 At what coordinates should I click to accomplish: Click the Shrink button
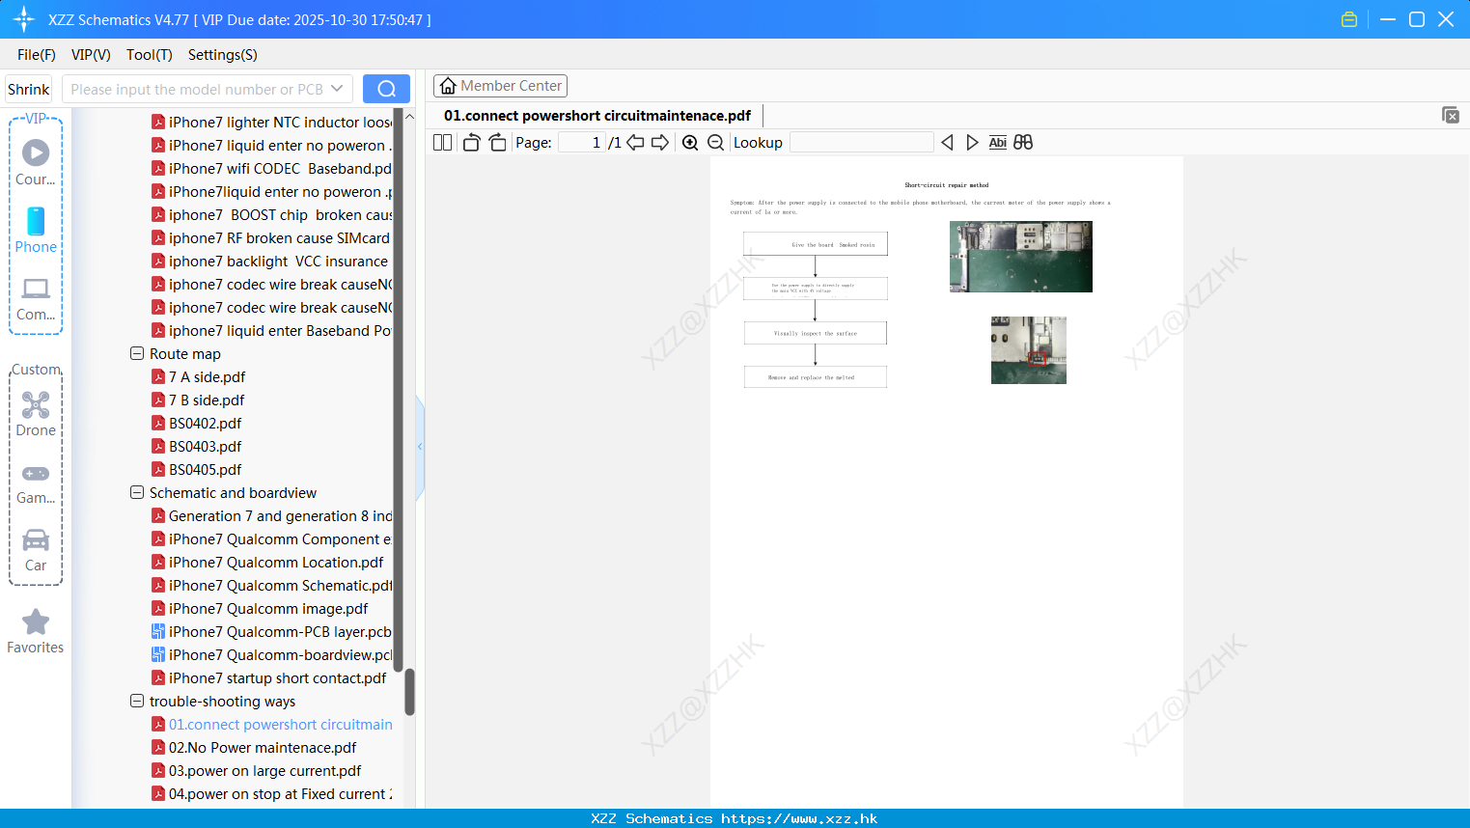[x=28, y=89]
